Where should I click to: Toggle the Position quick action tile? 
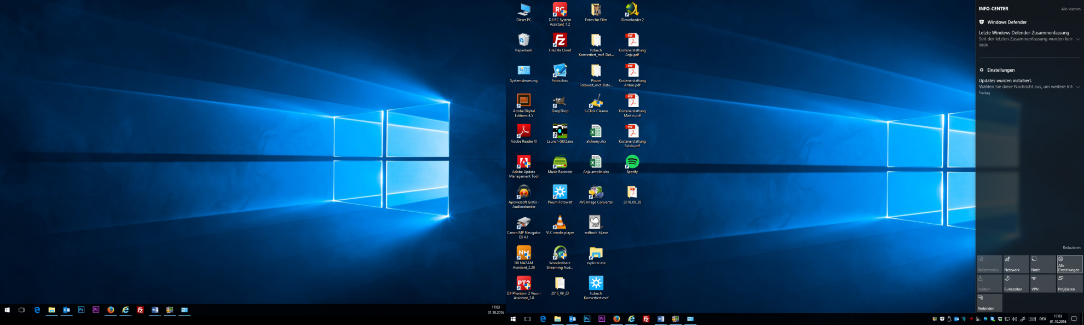coord(989,283)
